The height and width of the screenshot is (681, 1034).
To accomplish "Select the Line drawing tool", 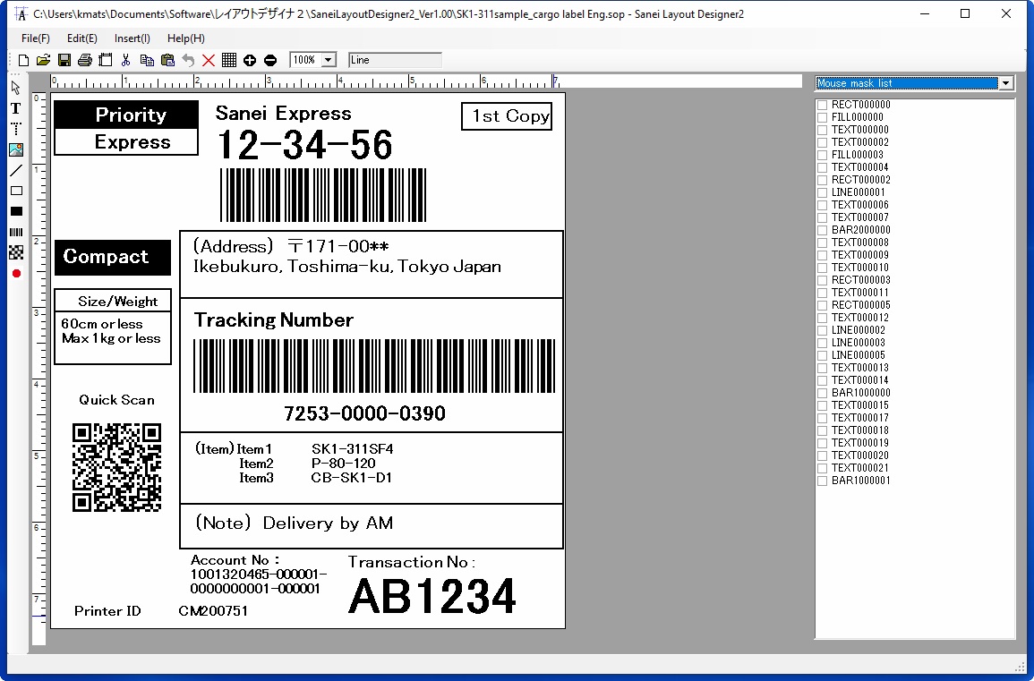I will [15, 170].
